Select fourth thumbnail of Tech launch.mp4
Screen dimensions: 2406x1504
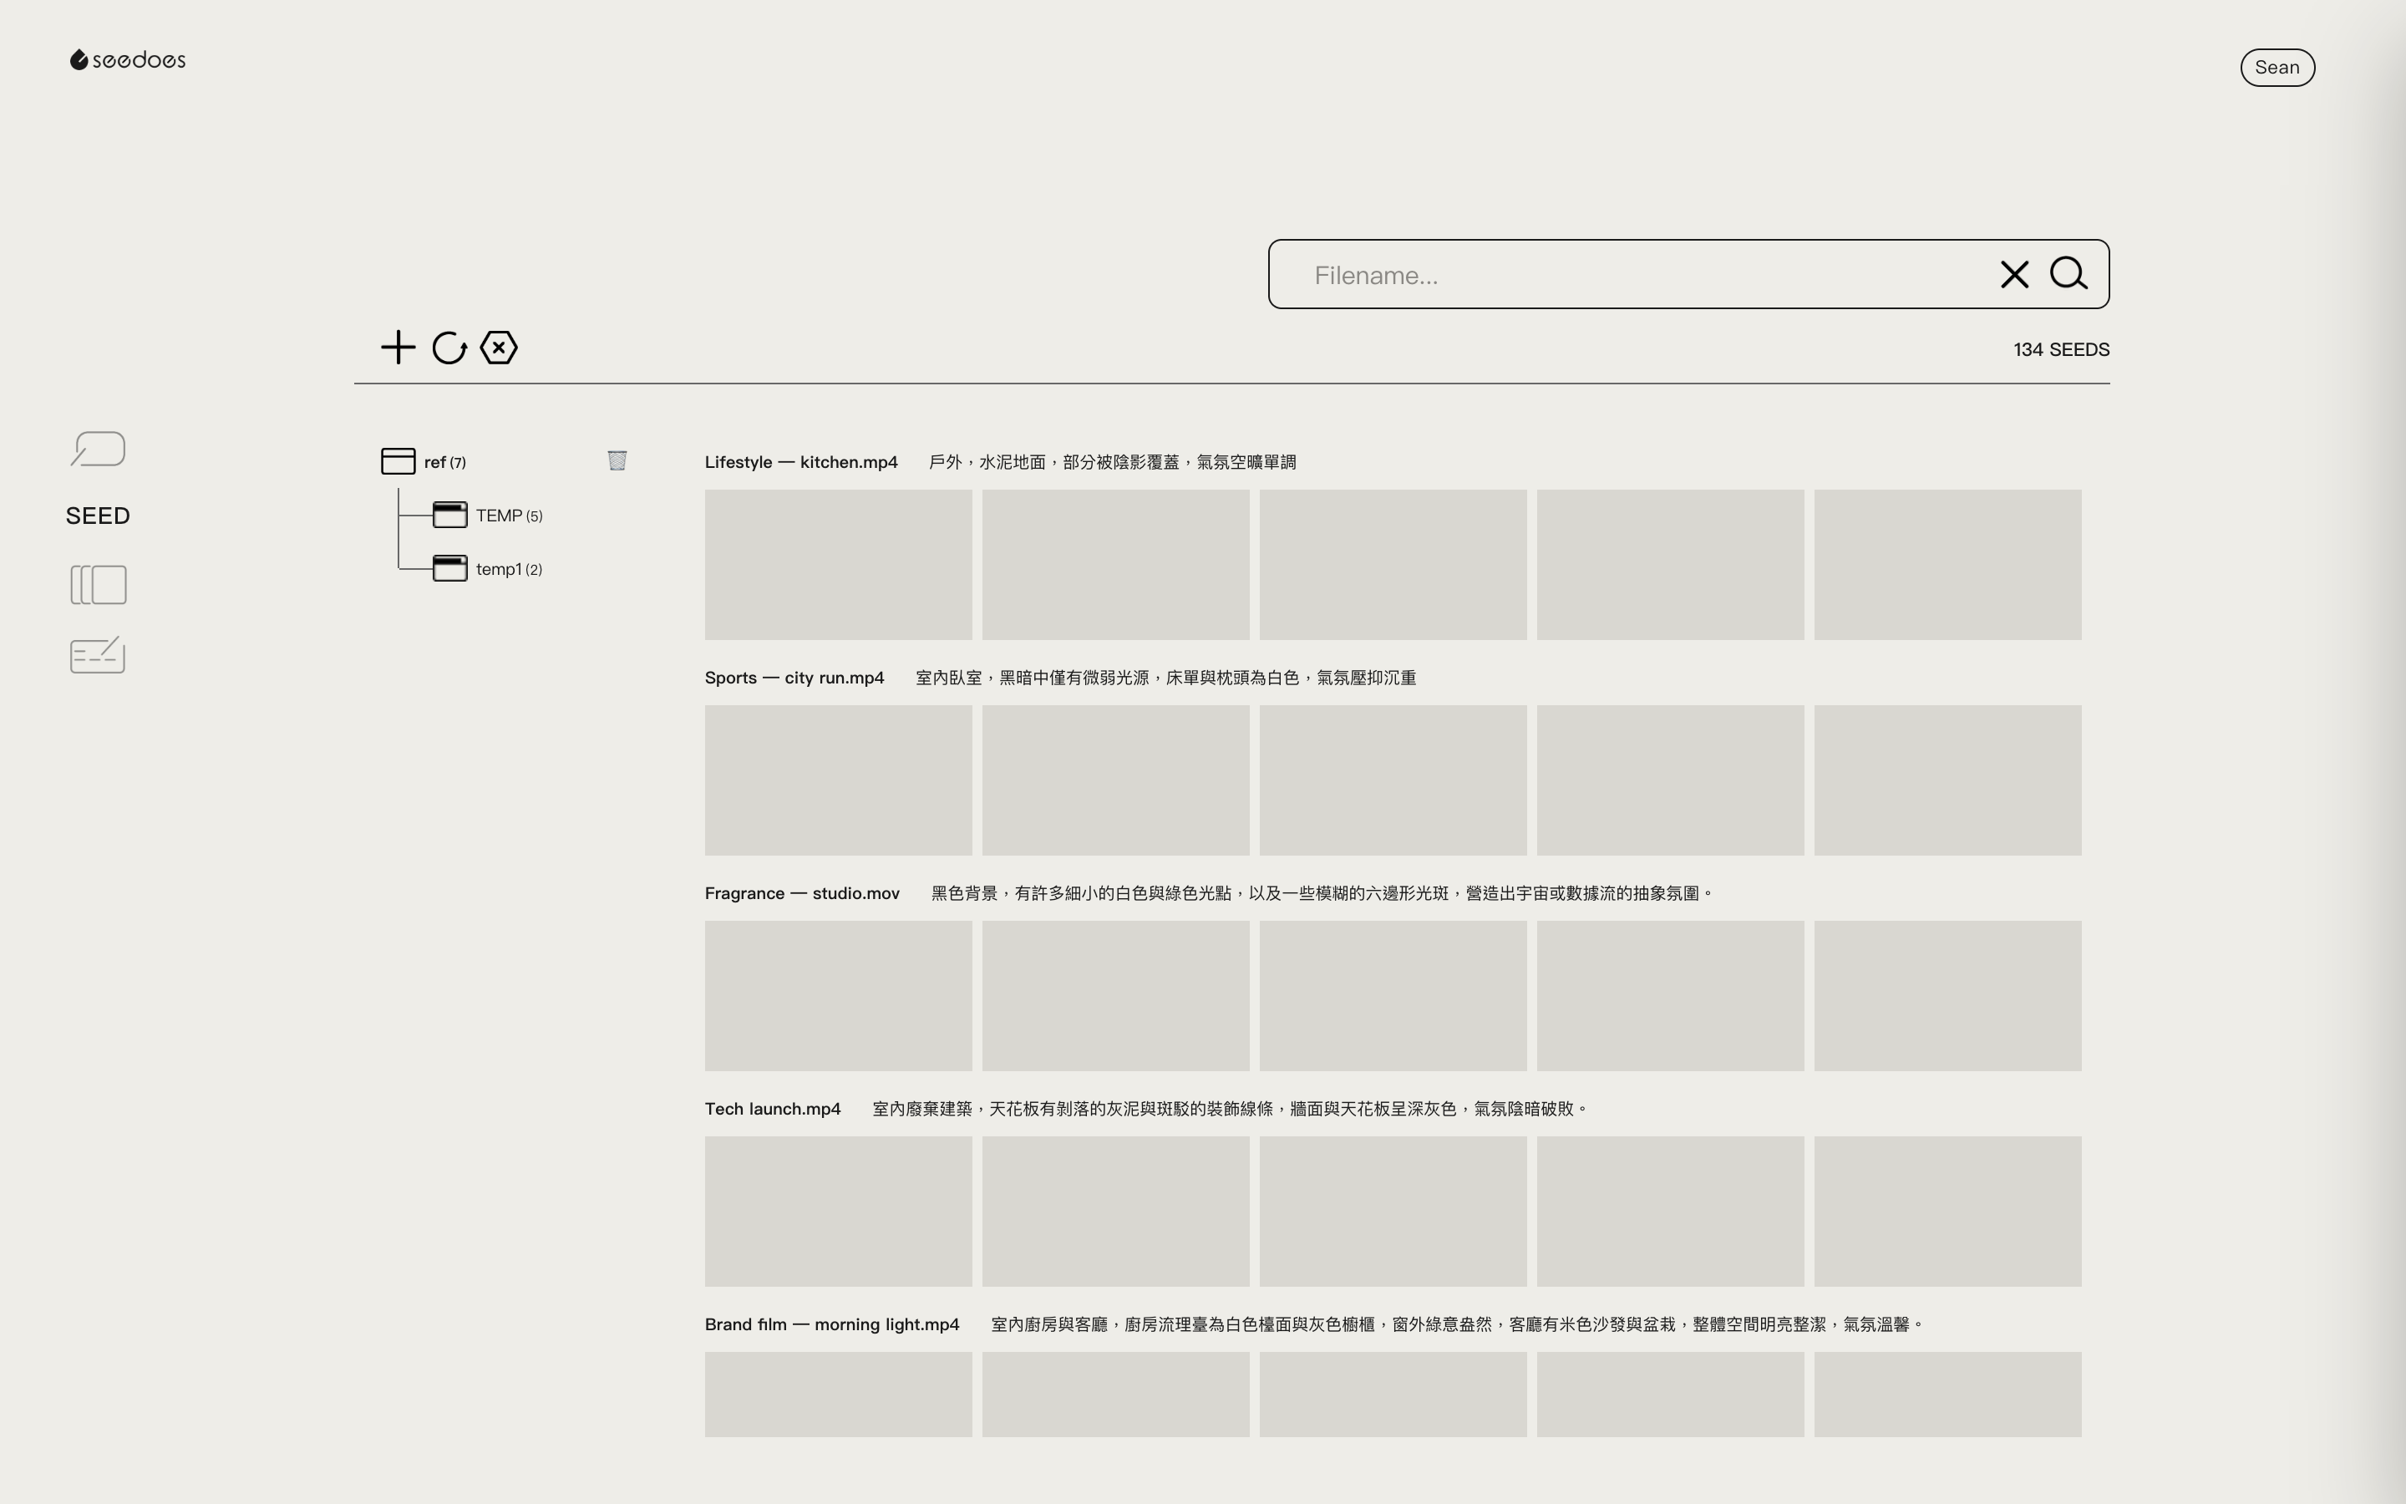pos(1670,1212)
